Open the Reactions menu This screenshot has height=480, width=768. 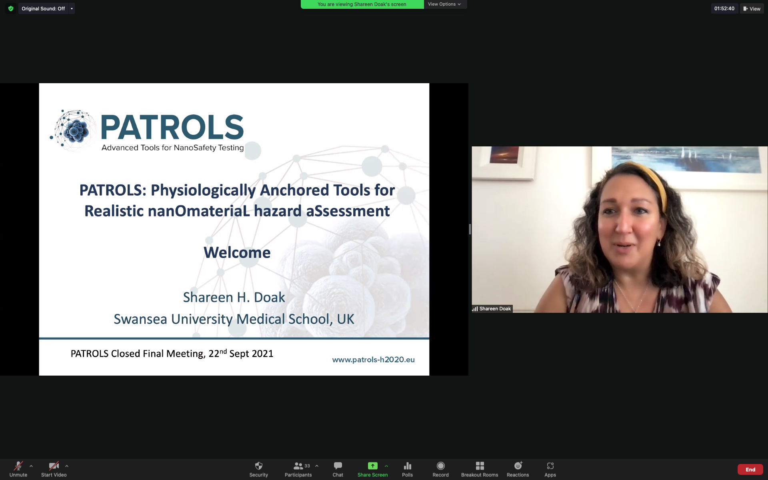tap(518, 469)
